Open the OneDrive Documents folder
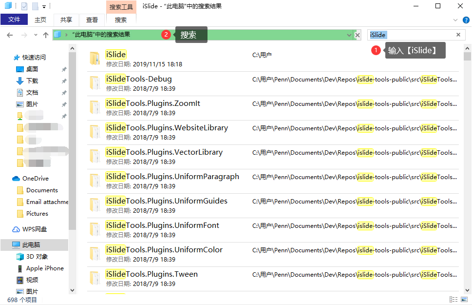This screenshot has height=305, width=472. (42, 190)
